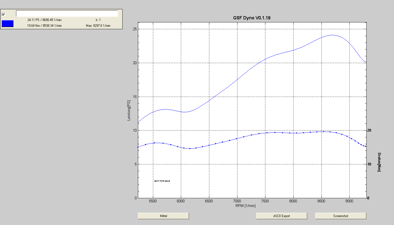The width and height of the screenshot is (394, 225).
Task: Click the RPM [1/min] x-axis label
Action: click(x=245, y=206)
